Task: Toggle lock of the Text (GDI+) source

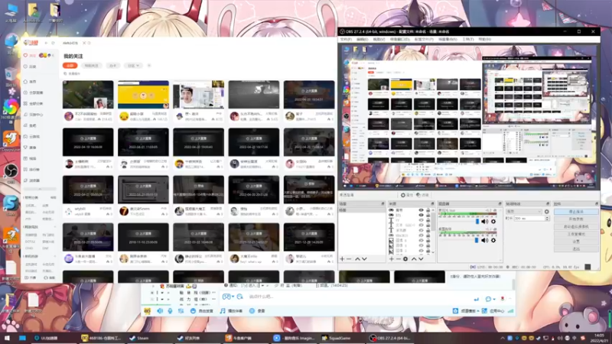Action: click(428, 225)
